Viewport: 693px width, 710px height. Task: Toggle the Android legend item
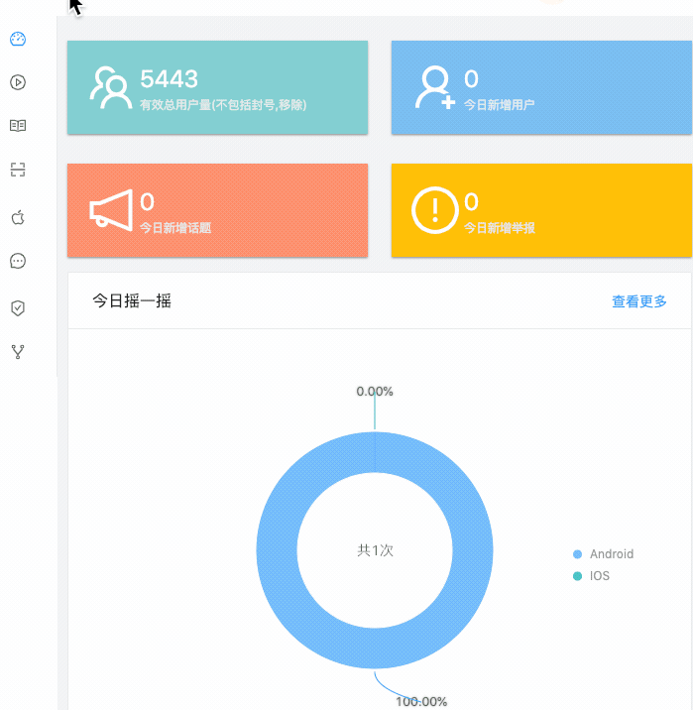pyautogui.click(x=604, y=554)
